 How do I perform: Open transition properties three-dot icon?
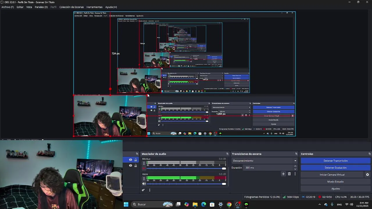(295, 174)
